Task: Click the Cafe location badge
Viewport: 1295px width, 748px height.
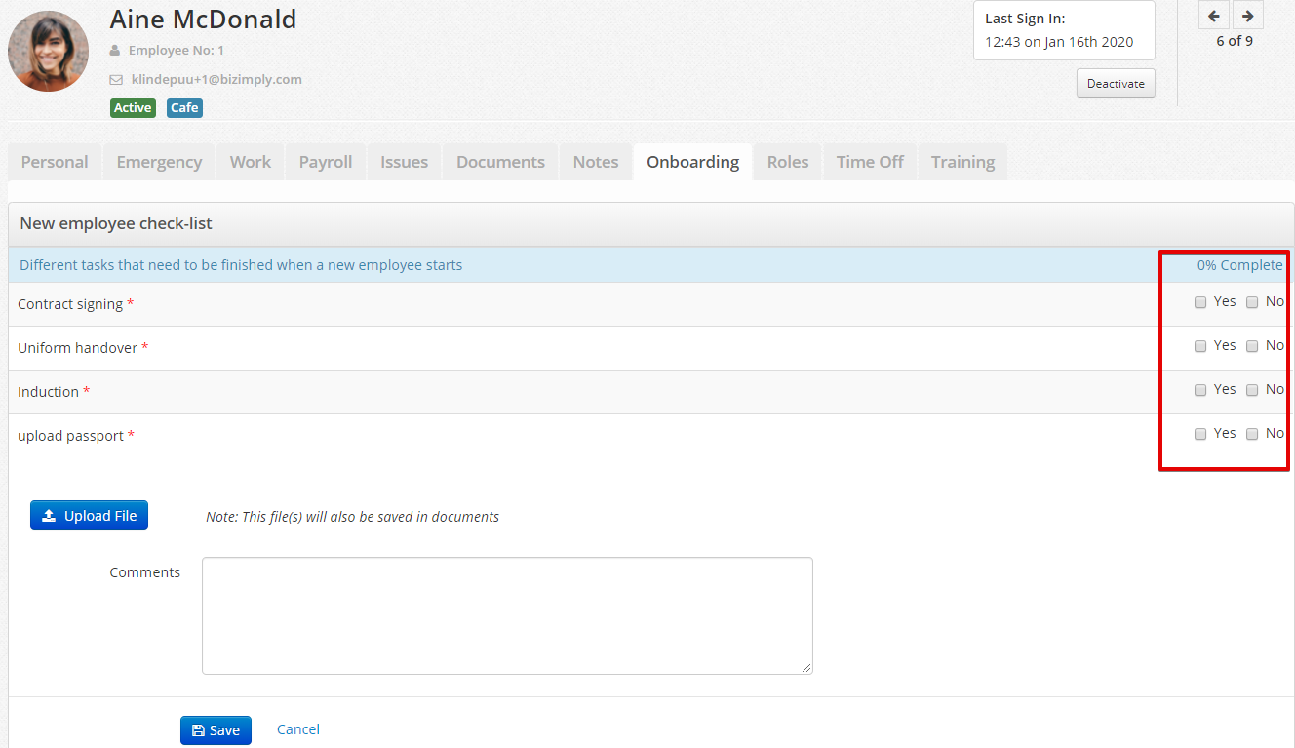Action: (184, 108)
